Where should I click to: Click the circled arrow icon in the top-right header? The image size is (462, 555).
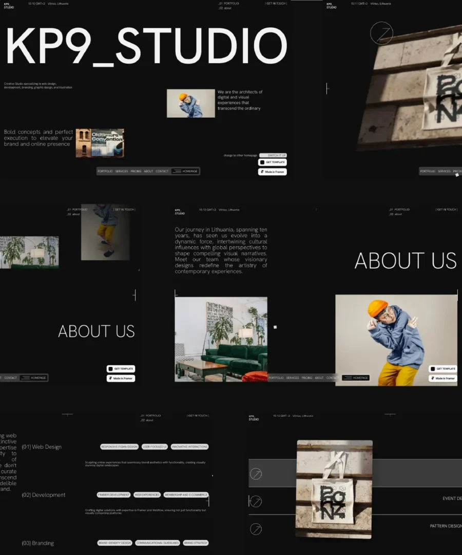[381, 33]
